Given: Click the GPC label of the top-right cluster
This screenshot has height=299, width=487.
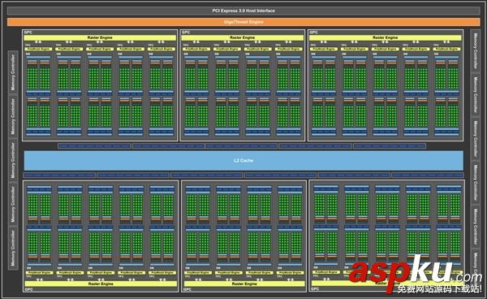Looking at the screenshot, I should click(313, 32).
